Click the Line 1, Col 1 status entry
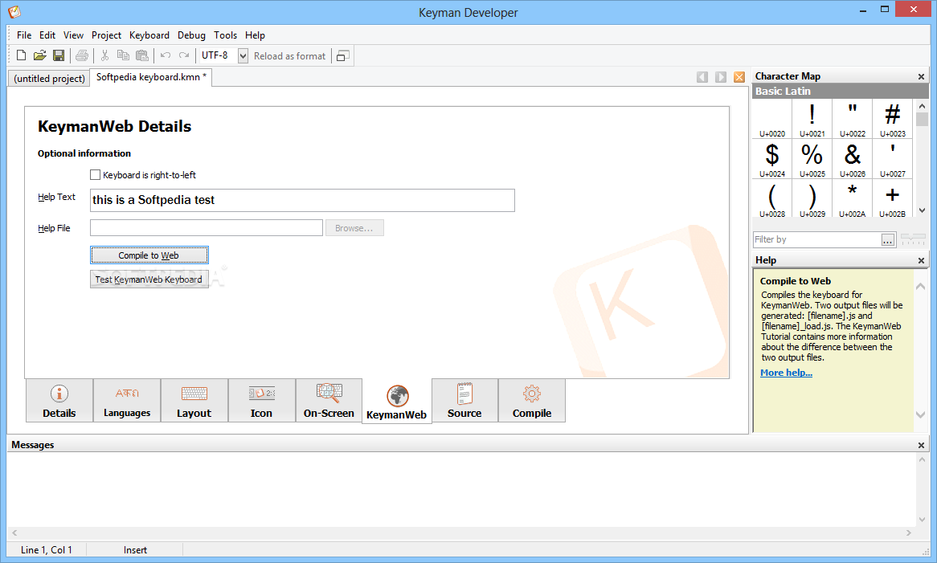The width and height of the screenshot is (937, 563). tap(47, 550)
